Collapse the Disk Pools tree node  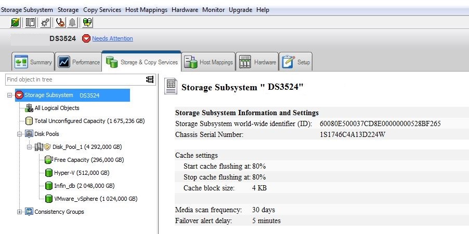20,134
